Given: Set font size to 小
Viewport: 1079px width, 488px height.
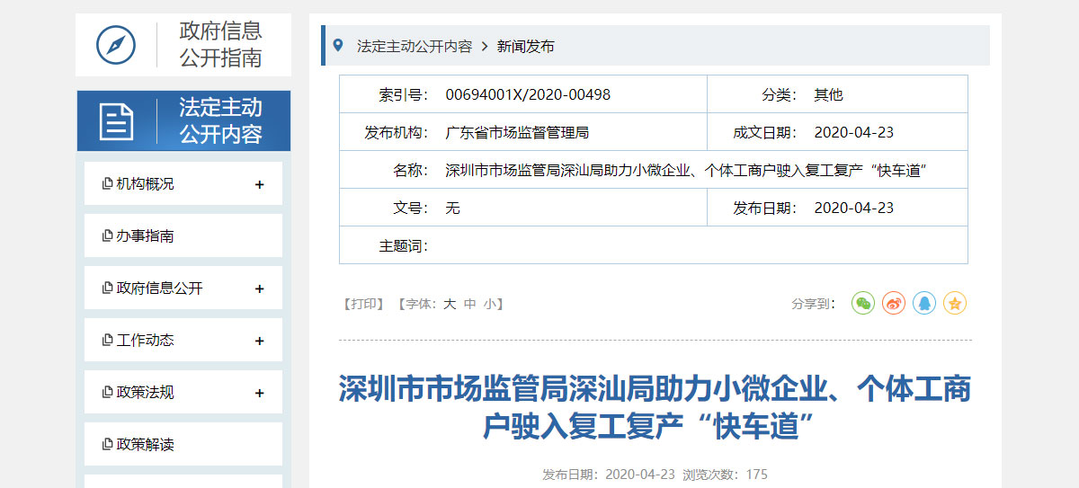Looking at the screenshot, I should pos(489,304).
